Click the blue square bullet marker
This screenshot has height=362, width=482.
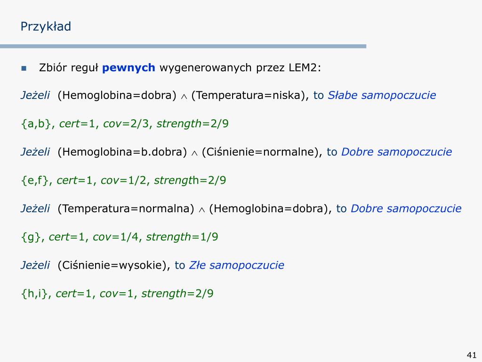24,68
